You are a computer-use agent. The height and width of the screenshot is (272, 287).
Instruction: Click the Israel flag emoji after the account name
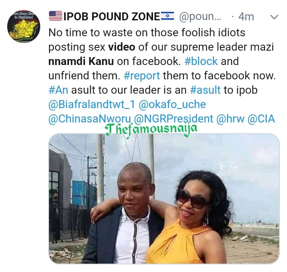[168, 16]
